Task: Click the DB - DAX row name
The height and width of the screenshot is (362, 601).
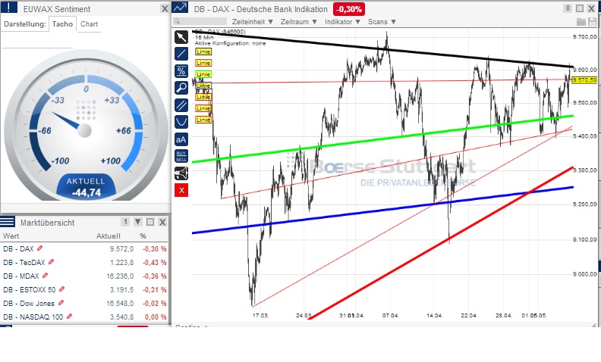Action: [x=18, y=248]
